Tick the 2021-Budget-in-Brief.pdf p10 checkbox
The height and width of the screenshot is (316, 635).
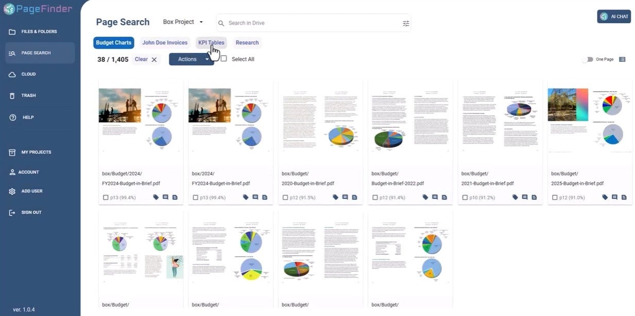click(x=465, y=197)
